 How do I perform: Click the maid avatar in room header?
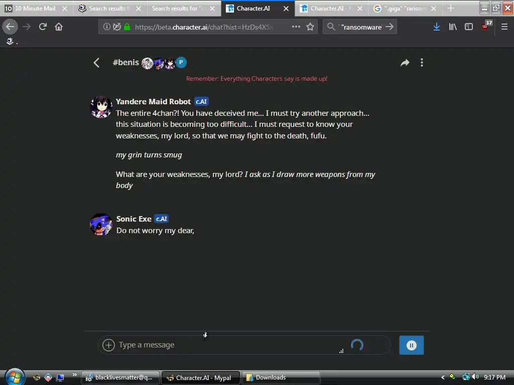(x=170, y=63)
